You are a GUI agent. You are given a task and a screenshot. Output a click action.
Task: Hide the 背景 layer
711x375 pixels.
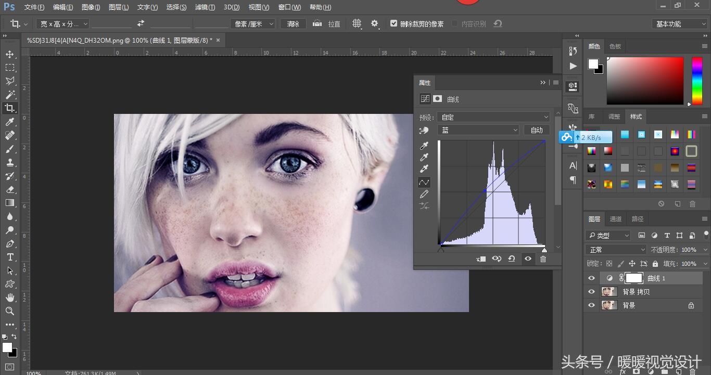click(591, 305)
